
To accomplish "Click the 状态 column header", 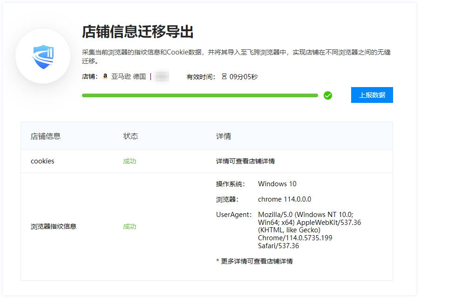I will tap(130, 136).
